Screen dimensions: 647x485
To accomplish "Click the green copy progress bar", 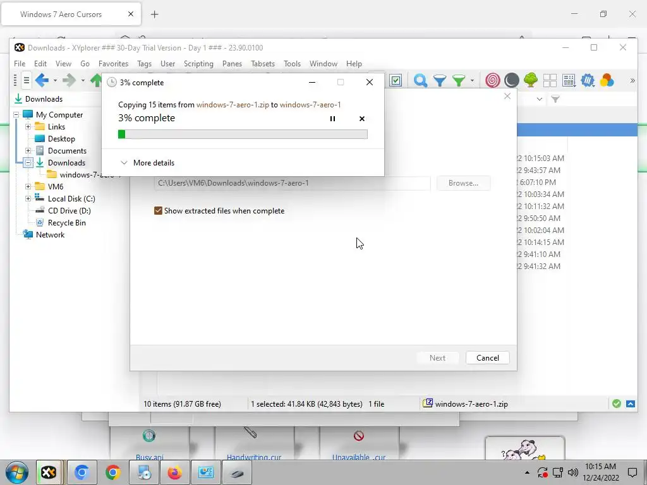I will point(243,134).
